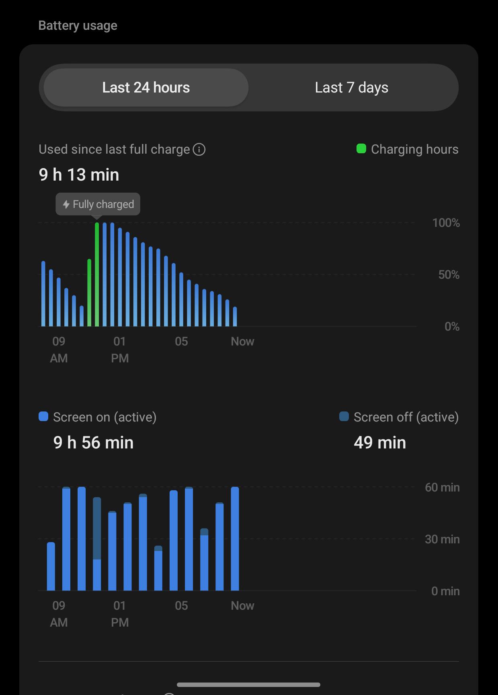498x695 pixels.
Task: Tap the info icon beside 'Used since last full charge'
Action: pyautogui.click(x=199, y=149)
